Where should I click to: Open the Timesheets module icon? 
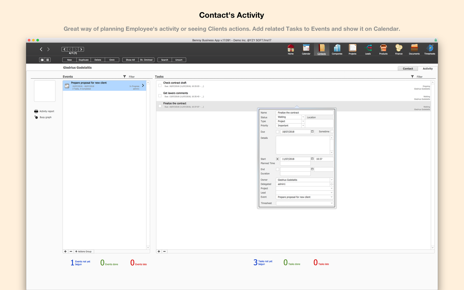[429, 48]
